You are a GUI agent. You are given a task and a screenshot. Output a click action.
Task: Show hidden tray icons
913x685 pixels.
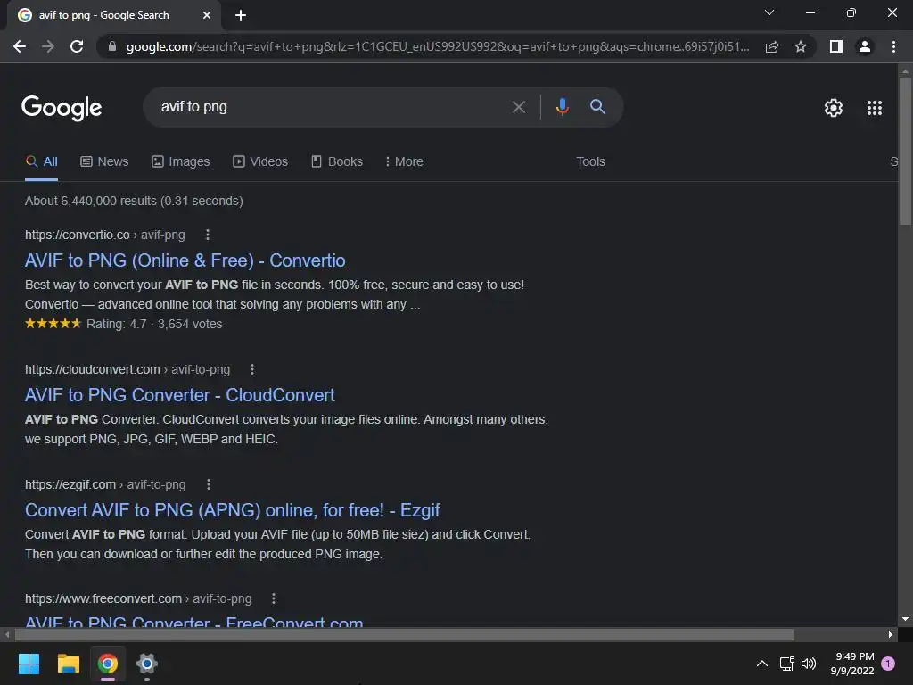761,664
